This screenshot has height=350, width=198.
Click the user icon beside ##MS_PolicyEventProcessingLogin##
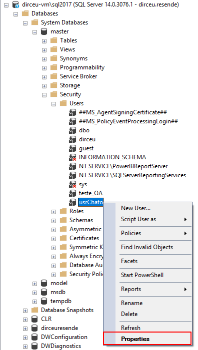(x=72, y=121)
